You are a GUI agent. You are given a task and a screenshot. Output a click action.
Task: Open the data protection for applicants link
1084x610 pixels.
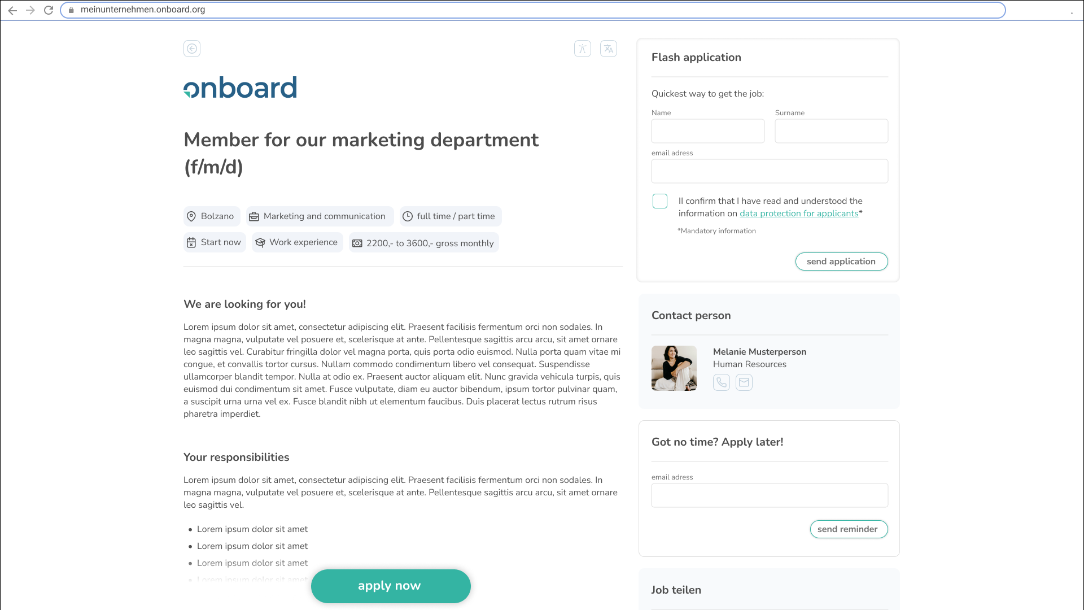click(x=798, y=213)
